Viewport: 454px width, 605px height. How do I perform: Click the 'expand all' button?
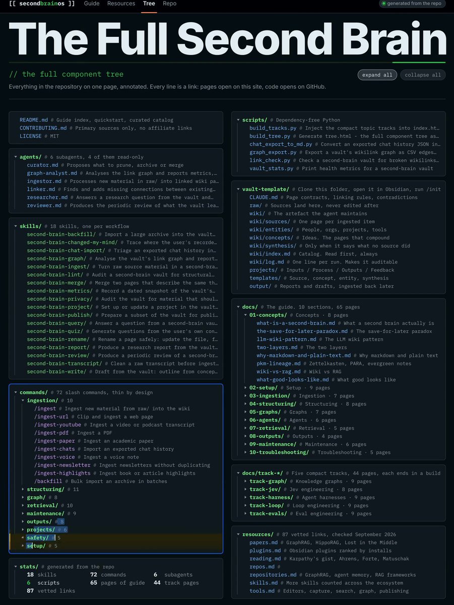377,75
